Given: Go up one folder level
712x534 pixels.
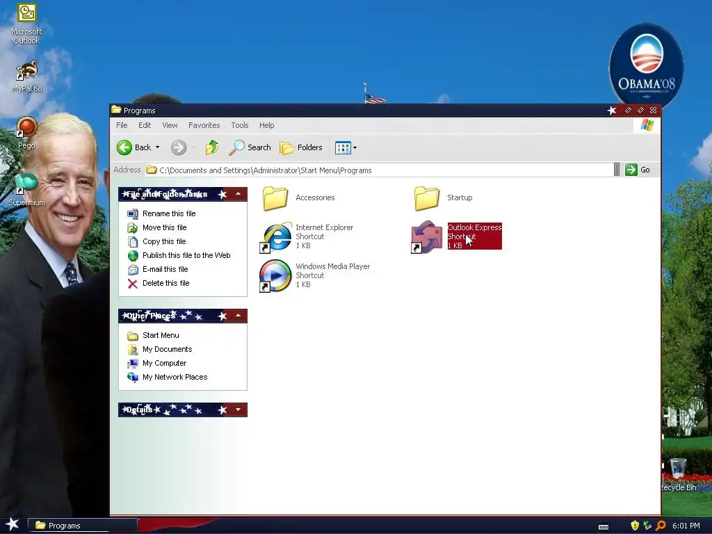Looking at the screenshot, I should (x=211, y=147).
